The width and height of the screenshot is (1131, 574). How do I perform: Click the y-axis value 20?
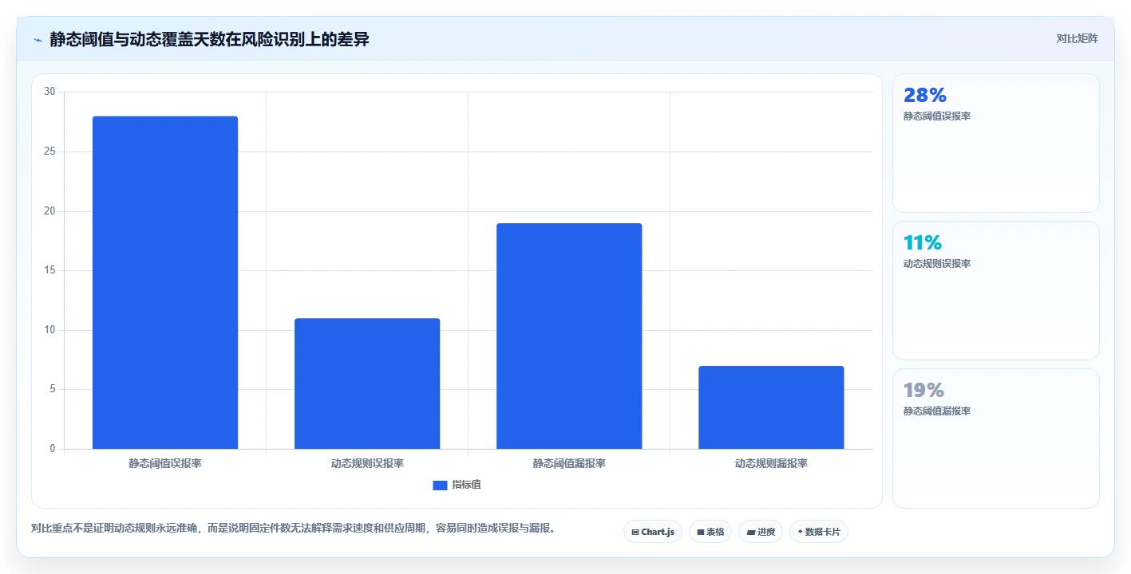(49, 211)
